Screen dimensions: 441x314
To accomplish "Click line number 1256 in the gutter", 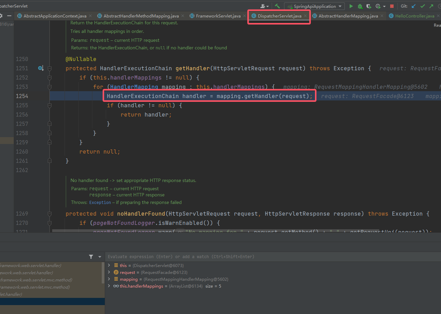I will 22,115.
